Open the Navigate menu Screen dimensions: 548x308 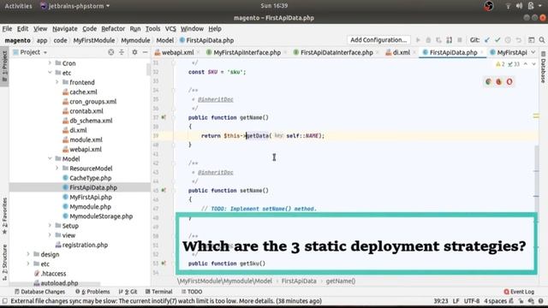65,28
